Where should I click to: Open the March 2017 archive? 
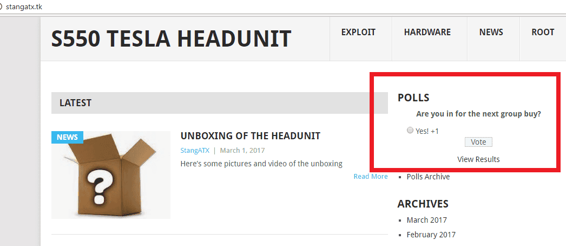[427, 220]
